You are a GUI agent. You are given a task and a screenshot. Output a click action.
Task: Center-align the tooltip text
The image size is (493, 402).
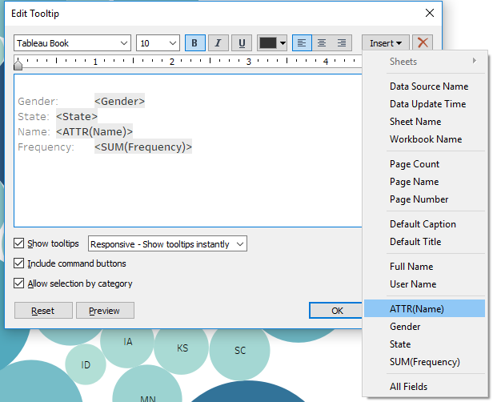322,42
